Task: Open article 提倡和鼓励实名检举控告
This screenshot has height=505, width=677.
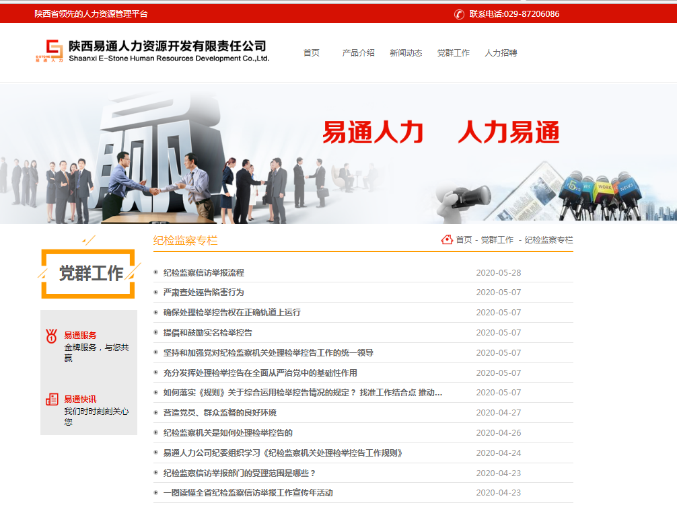Action: [208, 332]
